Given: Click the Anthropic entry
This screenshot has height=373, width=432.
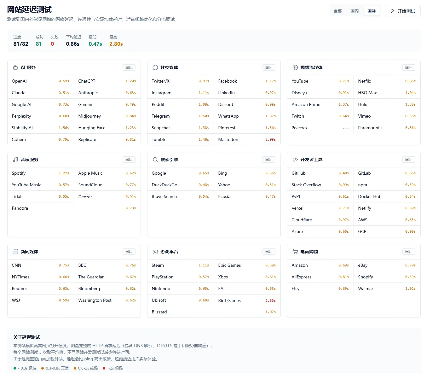Looking at the screenshot, I should 107,93.
